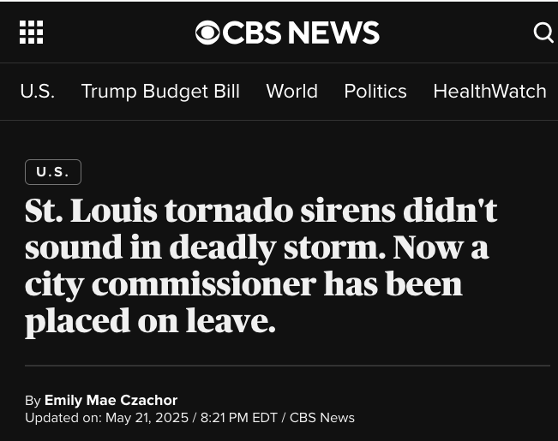Click the CBS NEWS wordmark

click(x=300, y=33)
